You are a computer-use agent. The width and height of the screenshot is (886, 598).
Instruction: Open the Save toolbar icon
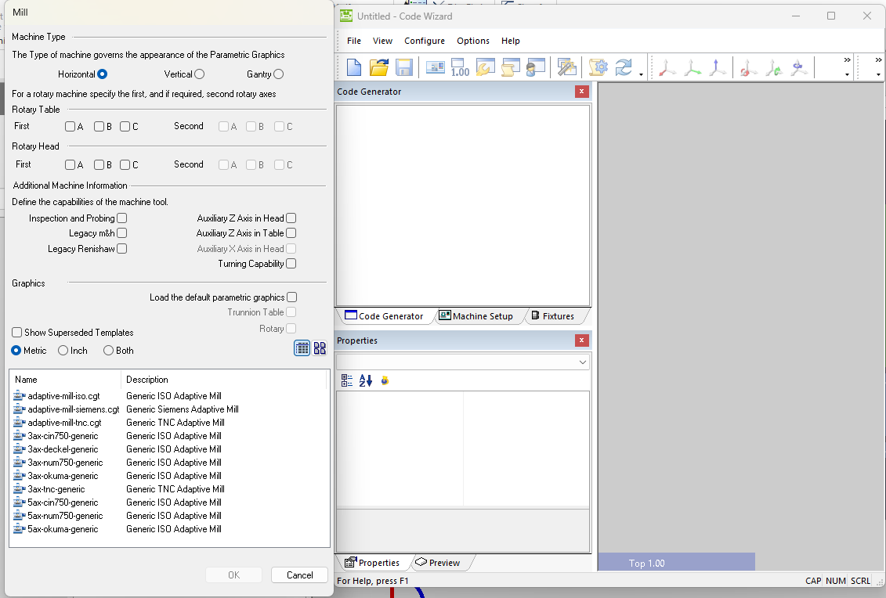404,67
